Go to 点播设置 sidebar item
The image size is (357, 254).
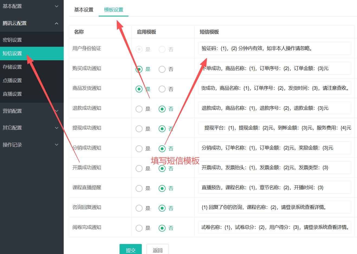click(x=32, y=81)
